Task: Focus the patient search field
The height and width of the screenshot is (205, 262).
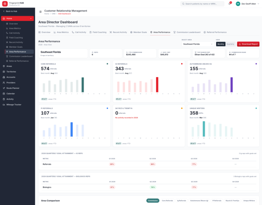Action: tap(202, 4)
